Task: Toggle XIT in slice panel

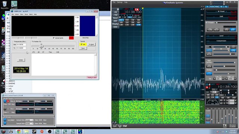Action: coord(221,103)
